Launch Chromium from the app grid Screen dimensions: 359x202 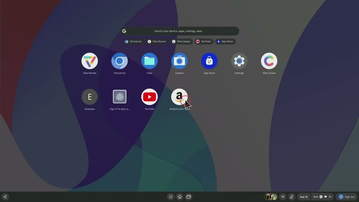pyautogui.click(x=119, y=61)
